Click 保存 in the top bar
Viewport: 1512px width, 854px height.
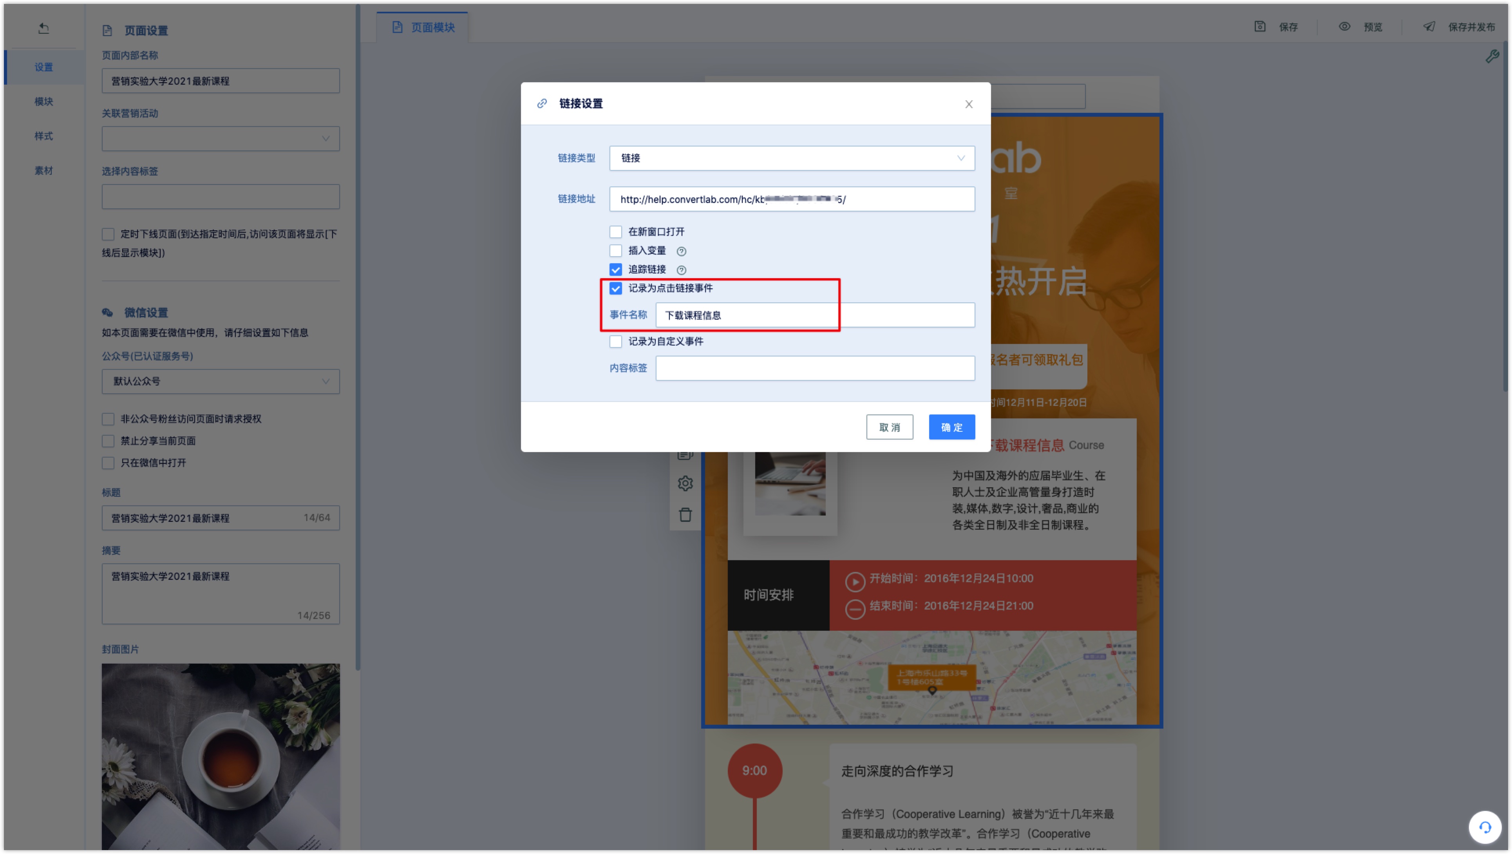(x=1288, y=27)
